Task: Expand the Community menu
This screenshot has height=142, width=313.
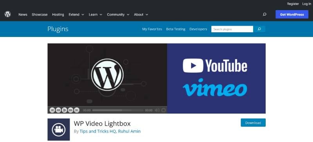Action: 118,14
